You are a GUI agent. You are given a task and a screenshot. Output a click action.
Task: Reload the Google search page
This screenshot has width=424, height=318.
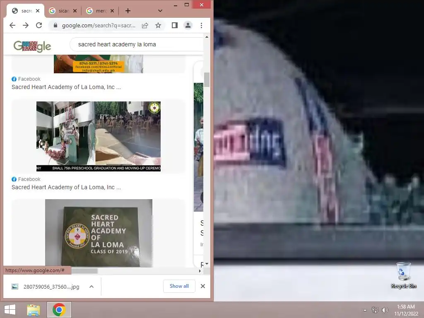click(x=39, y=25)
